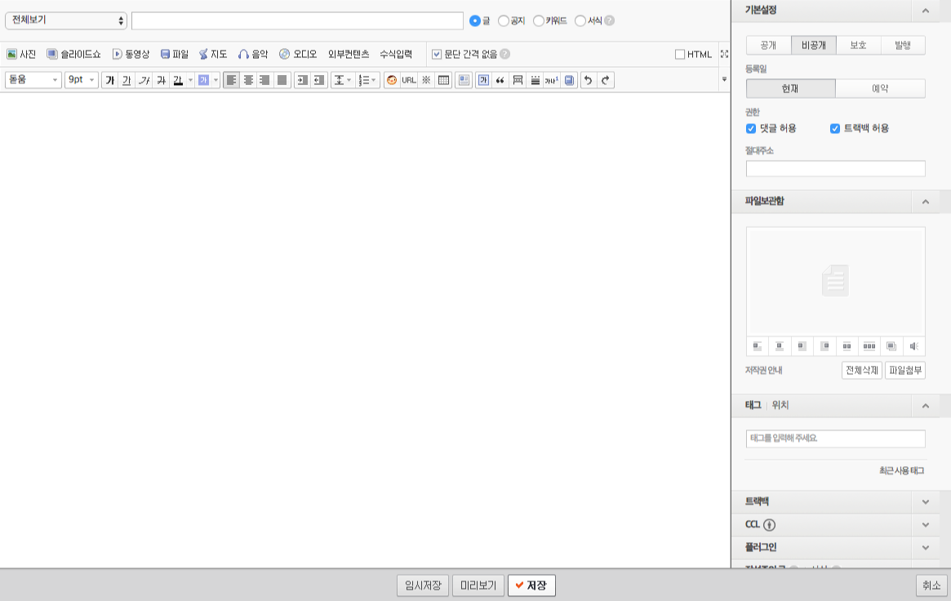Toggle underline text formatting
Image resolution: width=951 pixels, height=601 pixels.
(x=127, y=80)
